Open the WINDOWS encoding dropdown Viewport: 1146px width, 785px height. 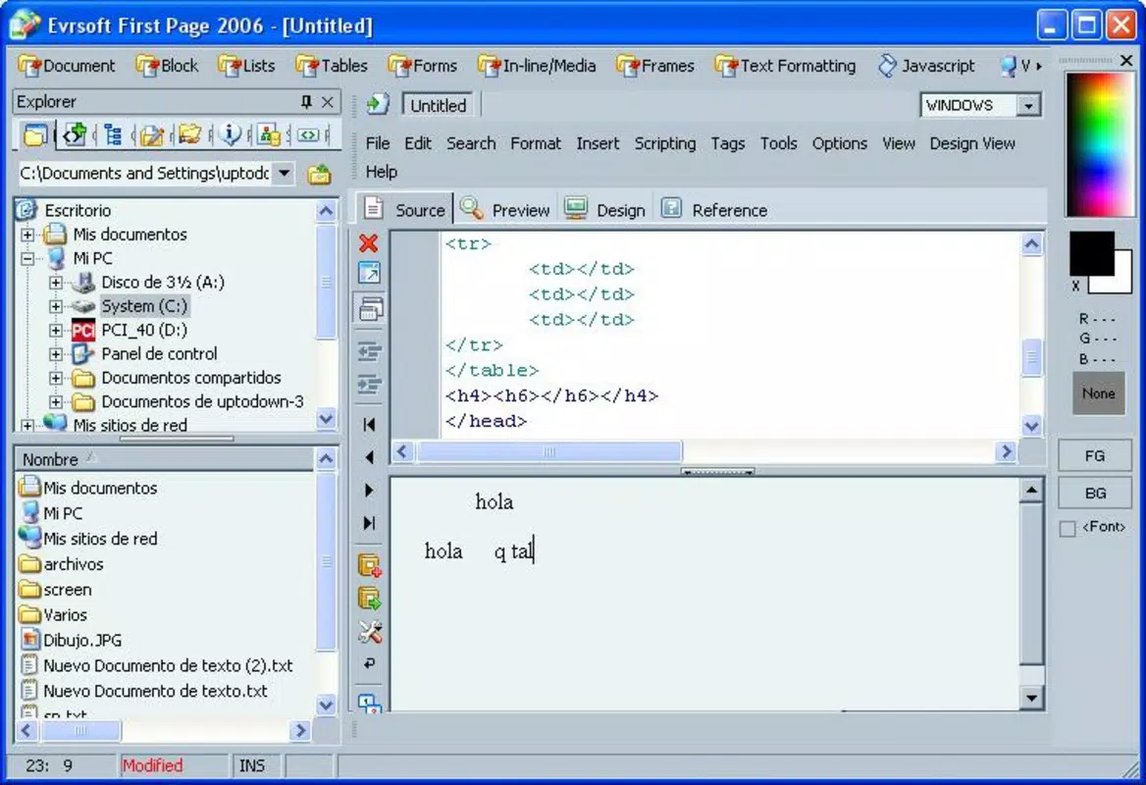coord(1028,106)
